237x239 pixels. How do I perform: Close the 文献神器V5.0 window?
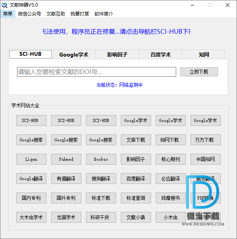pos(228,5)
